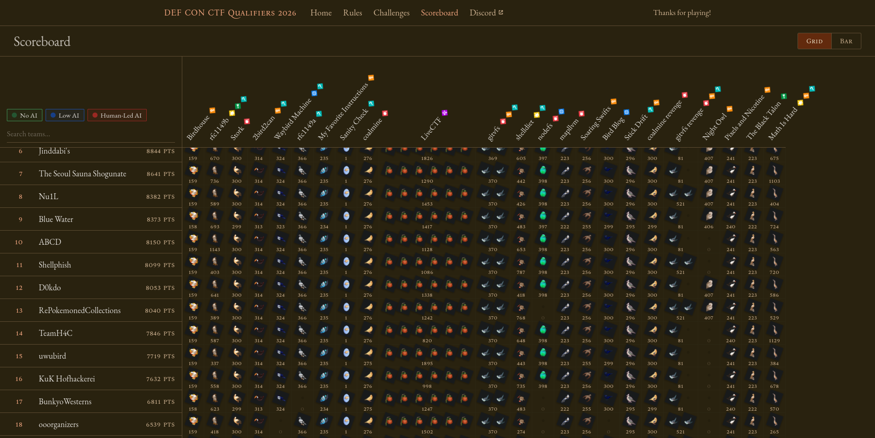Select the Math Is Hard icon for KuK Hofhackerei
The image size is (875, 438).
(x=774, y=375)
